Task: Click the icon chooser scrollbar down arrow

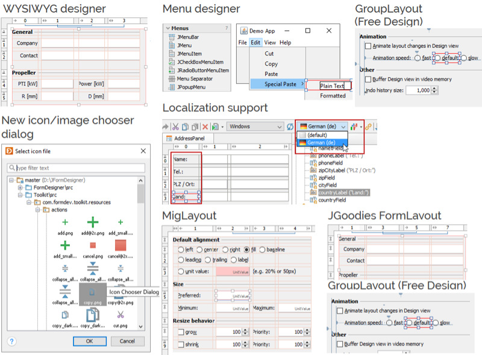Action: point(141,327)
